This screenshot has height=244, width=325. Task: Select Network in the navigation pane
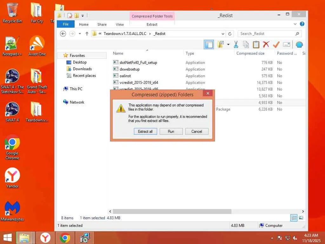pos(77,102)
